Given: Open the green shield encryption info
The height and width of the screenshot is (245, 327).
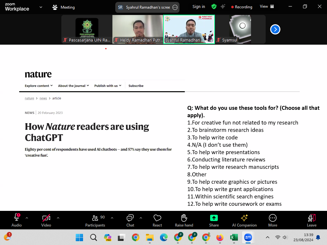Looking at the screenshot, I should coord(214,7).
